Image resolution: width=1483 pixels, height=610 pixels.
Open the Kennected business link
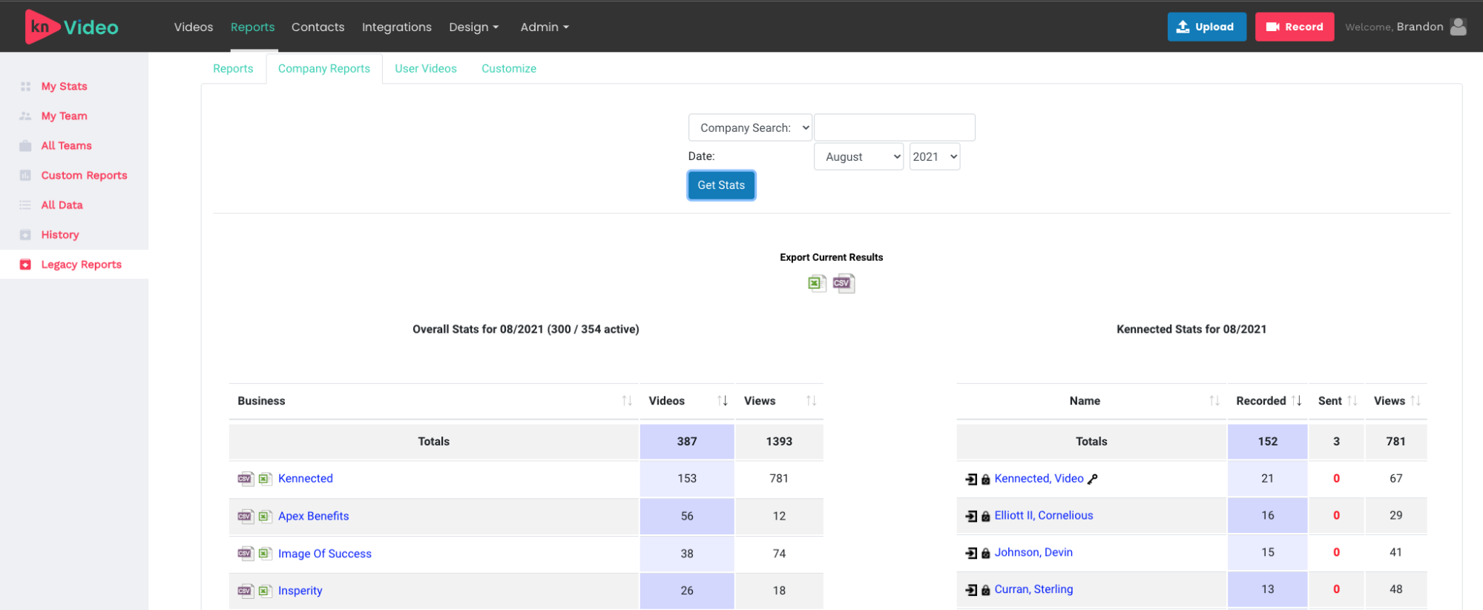coord(306,479)
